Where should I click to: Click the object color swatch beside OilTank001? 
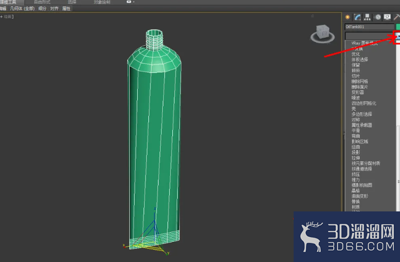coord(398,27)
